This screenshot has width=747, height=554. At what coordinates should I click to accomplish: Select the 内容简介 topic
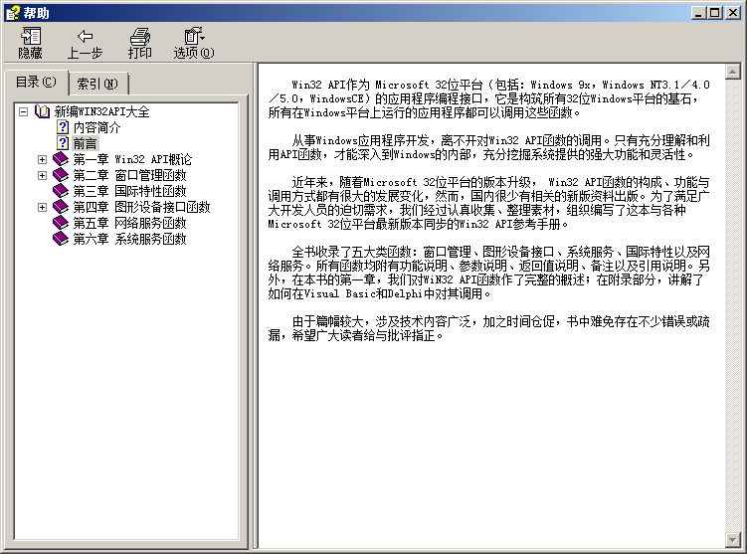[96, 127]
